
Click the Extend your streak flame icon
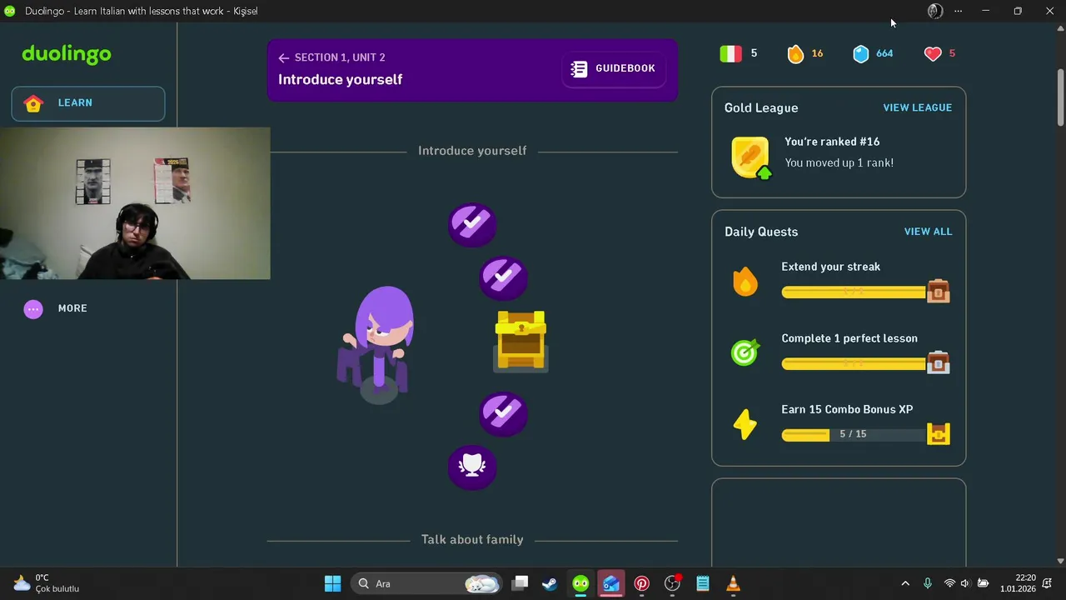click(745, 282)
